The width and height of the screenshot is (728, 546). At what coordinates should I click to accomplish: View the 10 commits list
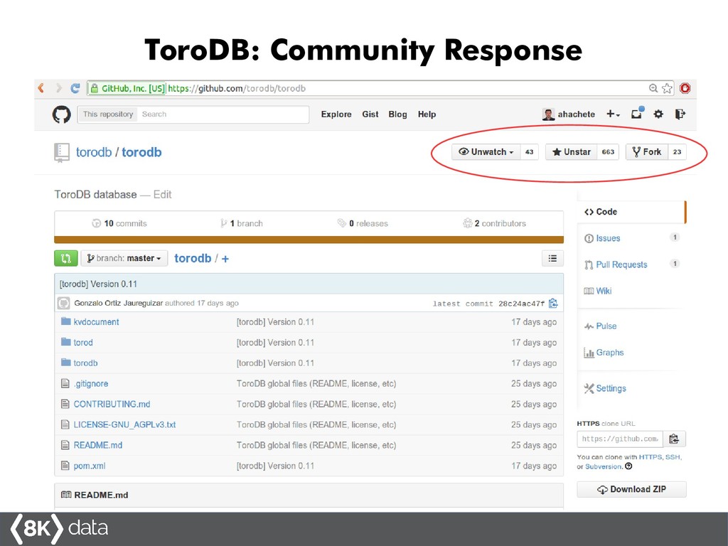pos(119,223)
